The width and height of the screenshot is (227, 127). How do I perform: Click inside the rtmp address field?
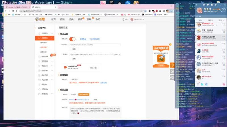[95, 45]
